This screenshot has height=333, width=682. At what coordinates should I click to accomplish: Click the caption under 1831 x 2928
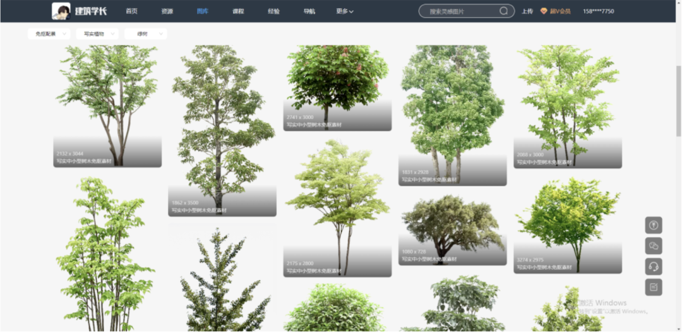click(x=429, y=180)
